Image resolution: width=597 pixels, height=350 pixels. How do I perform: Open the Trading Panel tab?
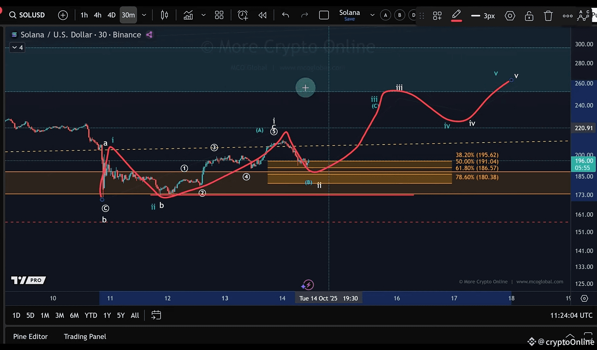click(85, 336)
